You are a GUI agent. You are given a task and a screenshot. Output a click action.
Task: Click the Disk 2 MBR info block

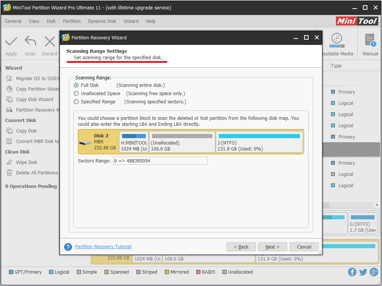coord(98,142)
